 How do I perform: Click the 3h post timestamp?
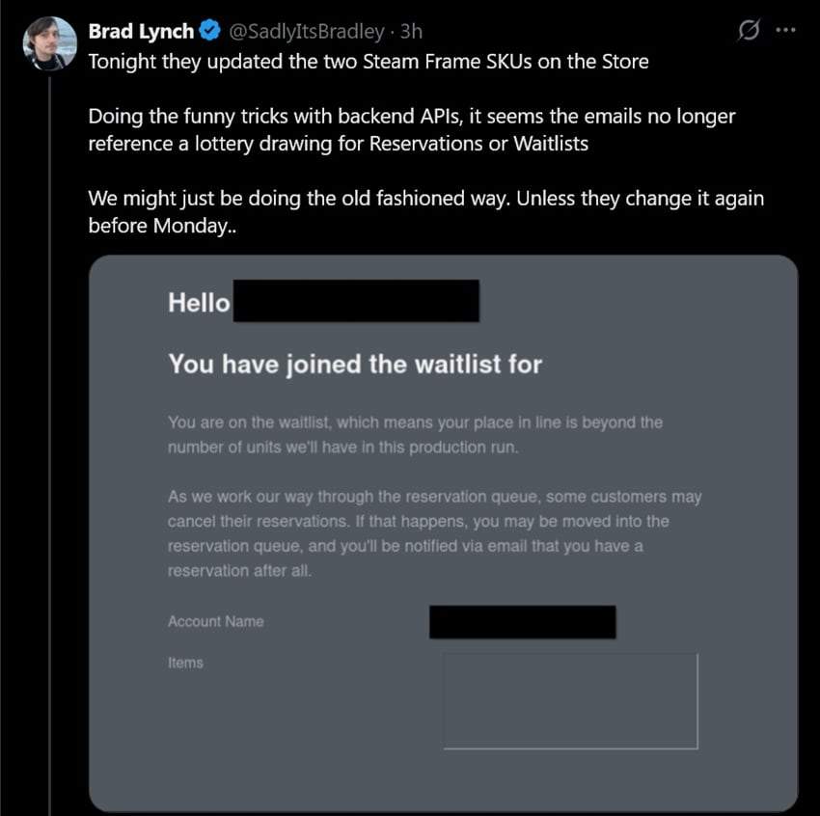tap(411, 32)
